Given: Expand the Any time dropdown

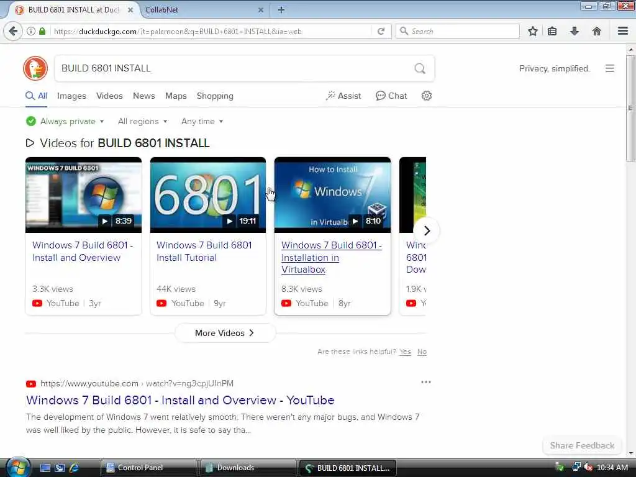Looking at the screenshot, I should click(x=202, y=121).
